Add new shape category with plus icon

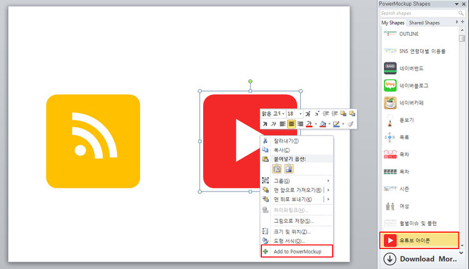(x=462, y=22)
